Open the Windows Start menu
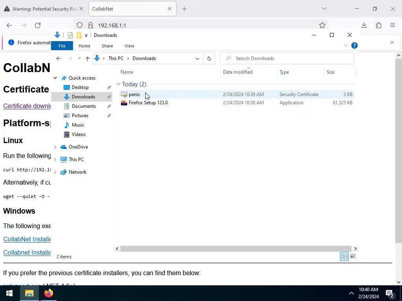The height and width of the screenshot is (301, 402). coord(9,293)
